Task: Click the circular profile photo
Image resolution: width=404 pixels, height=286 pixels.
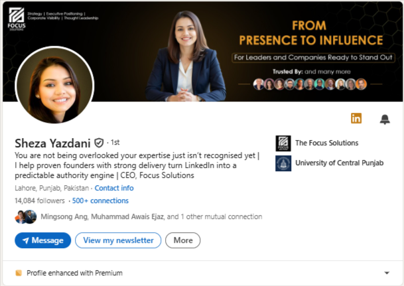Action: pos(54,85)
